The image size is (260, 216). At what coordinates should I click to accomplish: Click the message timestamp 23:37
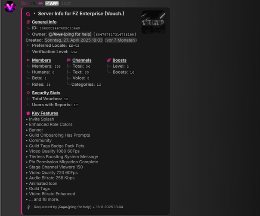point(66,3)
